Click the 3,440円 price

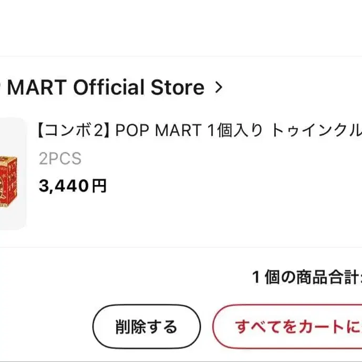click(x=73, y=185)
